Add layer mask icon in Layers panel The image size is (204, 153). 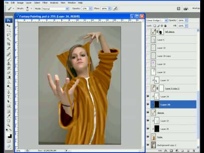[x=171, y=151]
